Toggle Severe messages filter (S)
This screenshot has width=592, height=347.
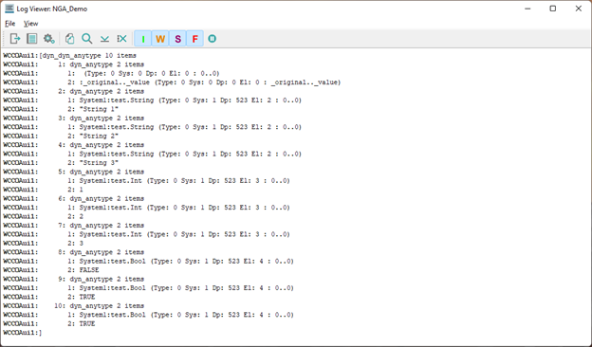177,39
